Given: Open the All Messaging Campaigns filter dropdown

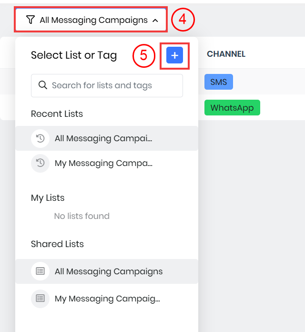Looking at the screenshot, I should tap(93, 20).
